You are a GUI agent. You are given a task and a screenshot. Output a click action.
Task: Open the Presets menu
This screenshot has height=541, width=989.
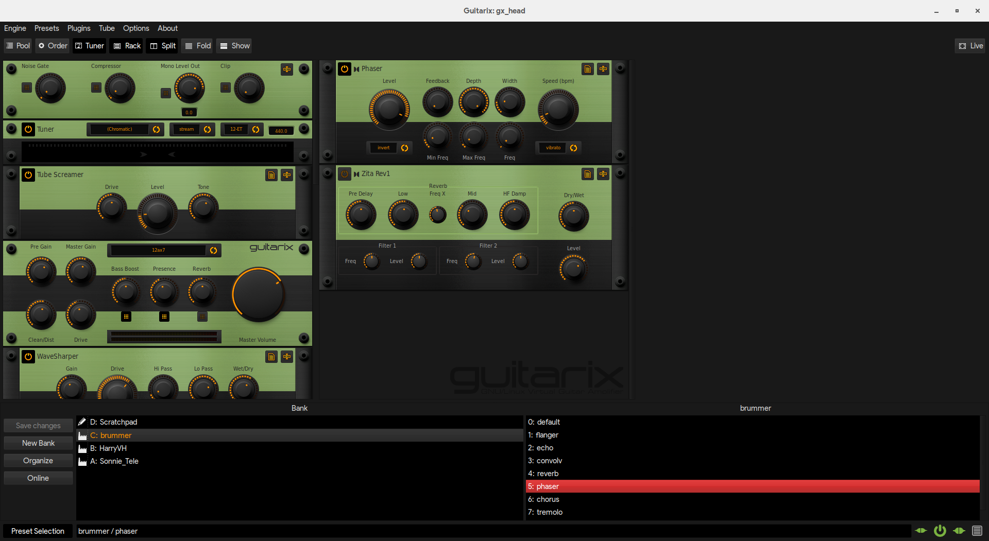(46, 28)
